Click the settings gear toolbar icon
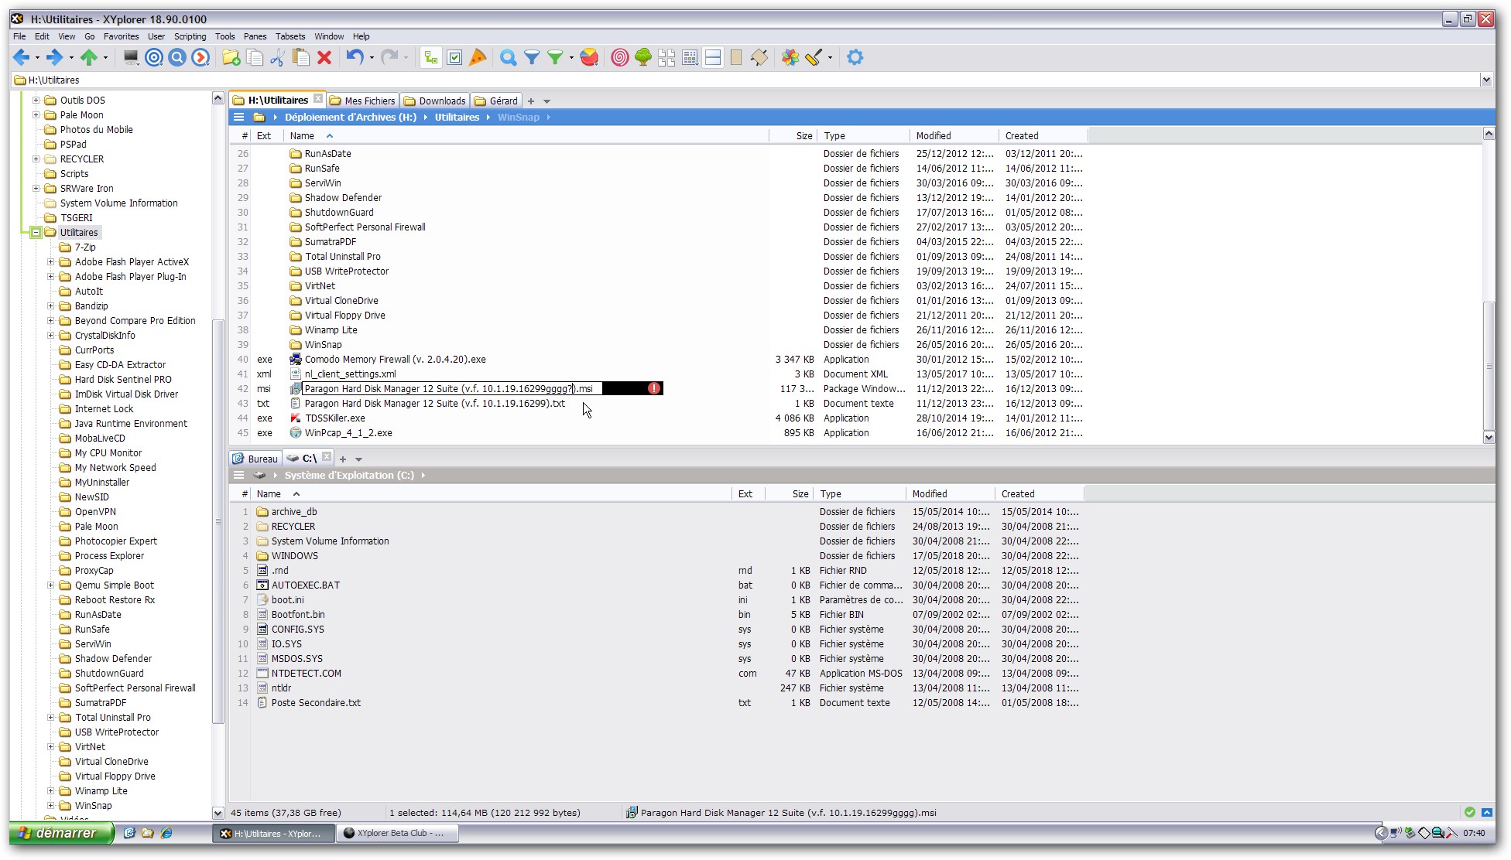Image resolution: width=1511 pixels, height=860 pixels. [854, 57]
